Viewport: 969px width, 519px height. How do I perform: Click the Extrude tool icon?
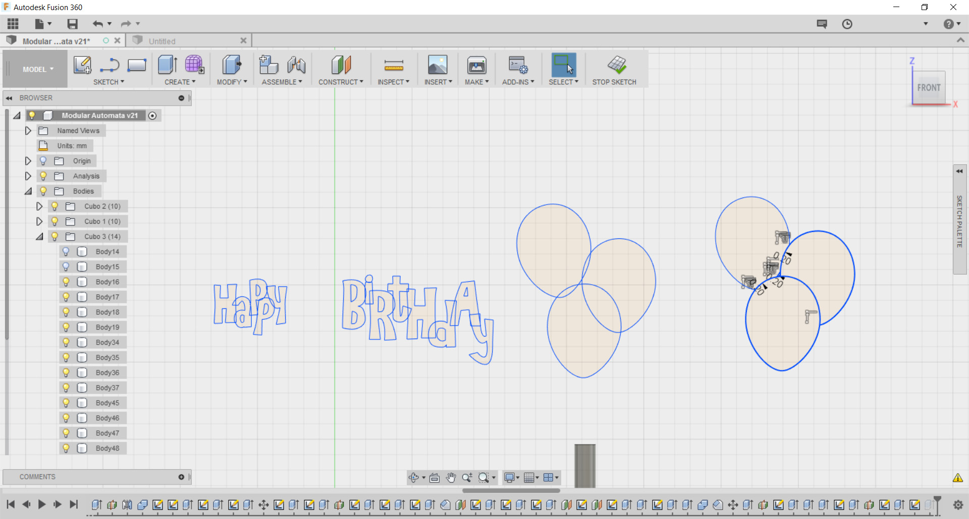(x=168, y=65)
